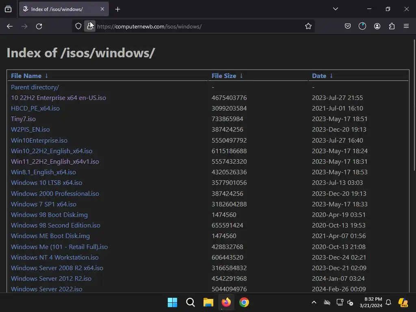Download Win8.1_English_x64.iso
416x312 pixels.
(43, 172)
